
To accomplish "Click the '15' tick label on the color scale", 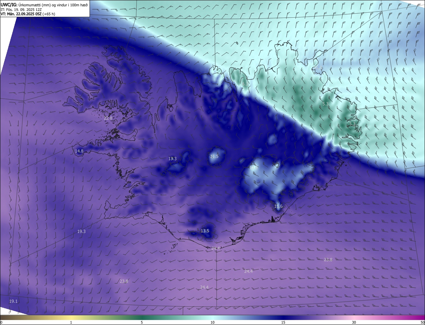I will 283,322.
